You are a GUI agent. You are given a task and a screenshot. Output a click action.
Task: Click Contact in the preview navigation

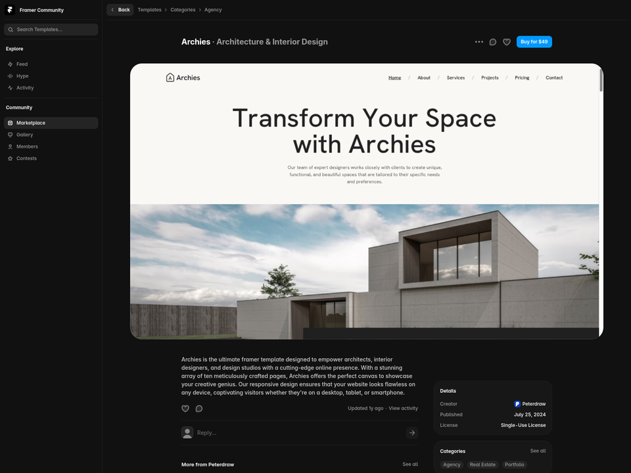click(x=554, y=78)
